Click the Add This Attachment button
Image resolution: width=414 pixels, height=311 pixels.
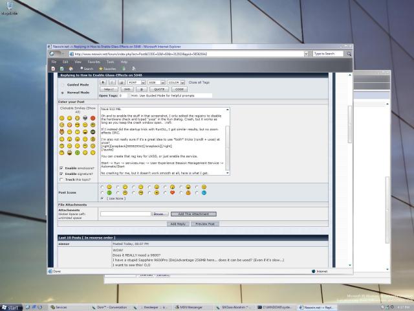point(193,214)
